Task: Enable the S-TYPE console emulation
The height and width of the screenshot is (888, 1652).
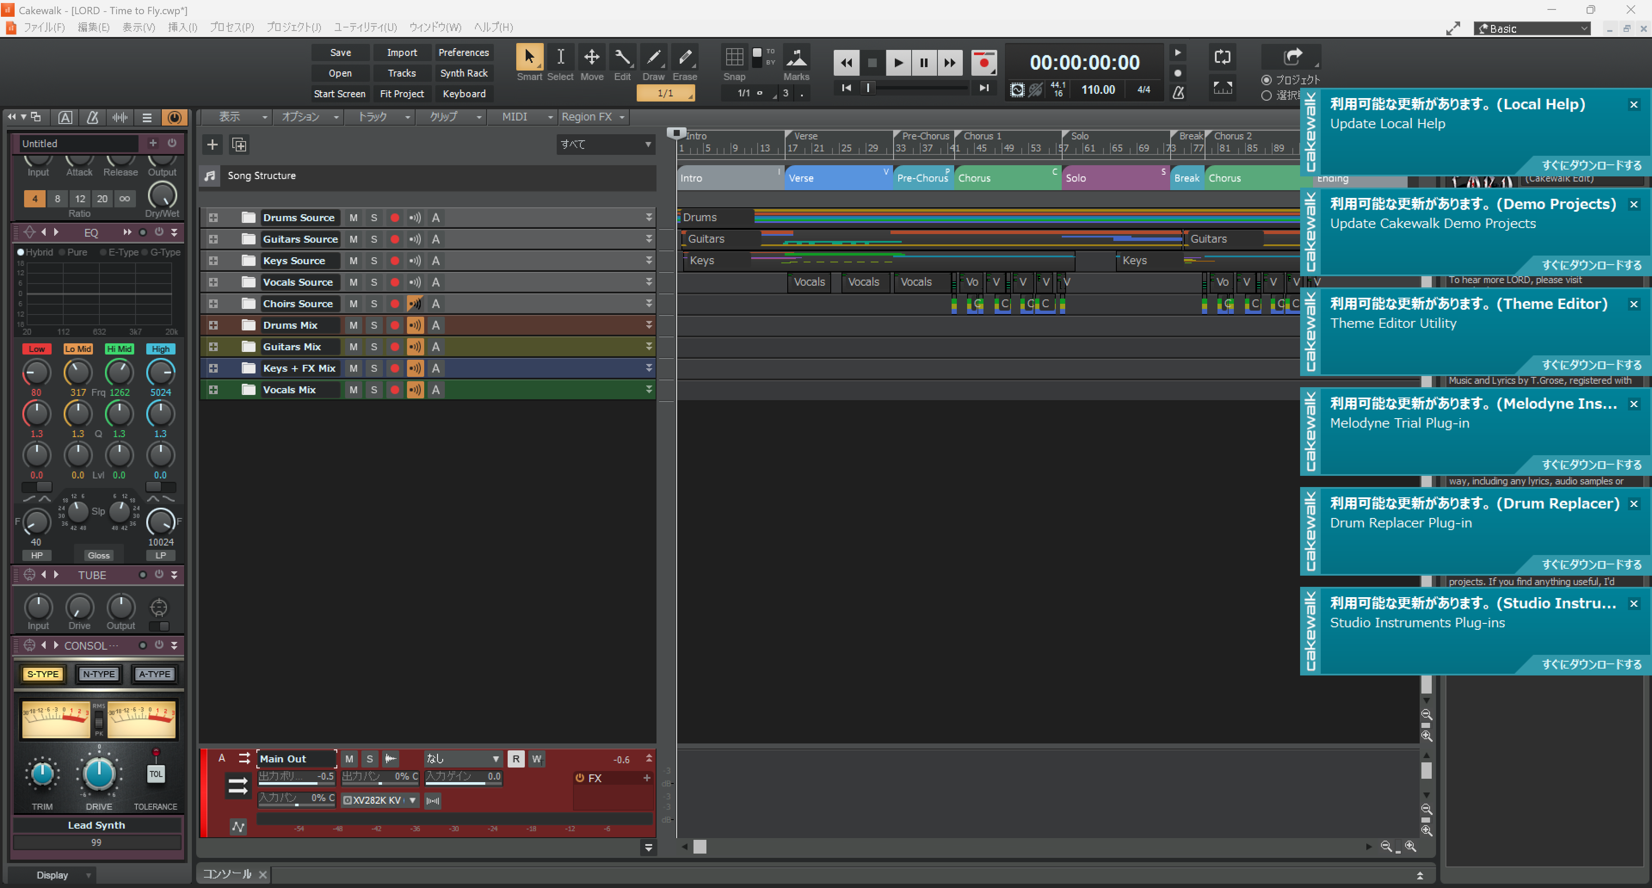Action: pos(42,674)
